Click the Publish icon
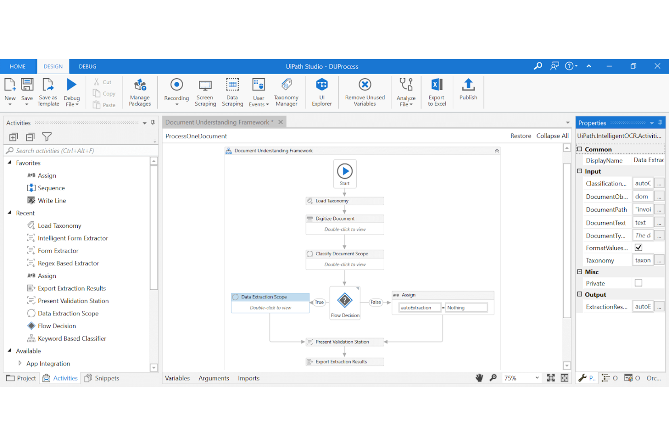Image resolution: width=669 pixels, height=446 pixels. 468,85
